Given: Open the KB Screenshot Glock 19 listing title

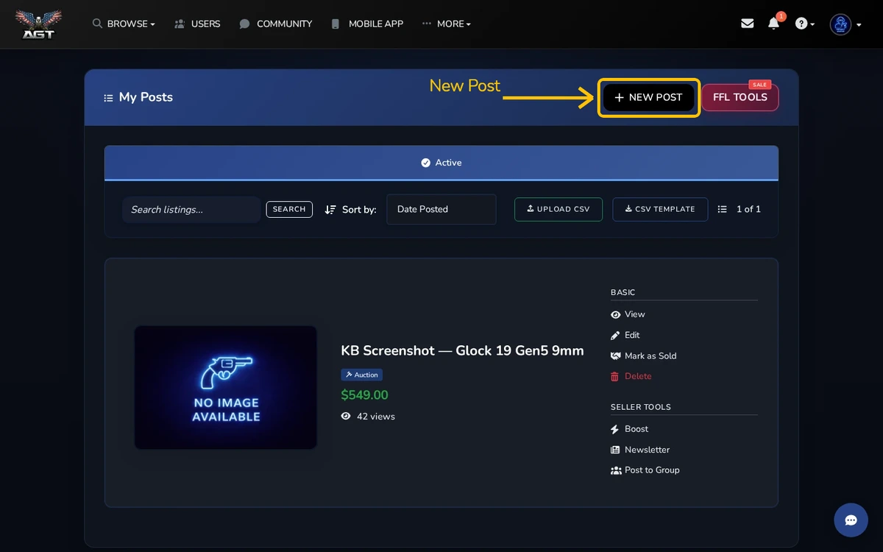Looking at the screenshot, I should tap(462, 351).
